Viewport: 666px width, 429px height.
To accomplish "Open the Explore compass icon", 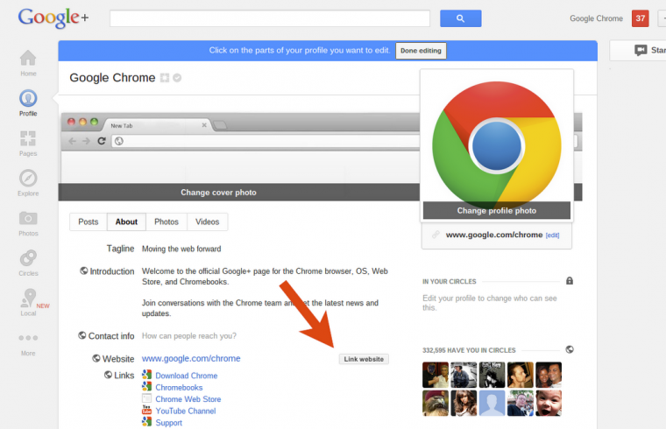I will pyautogui.click(x=28, y=179).
